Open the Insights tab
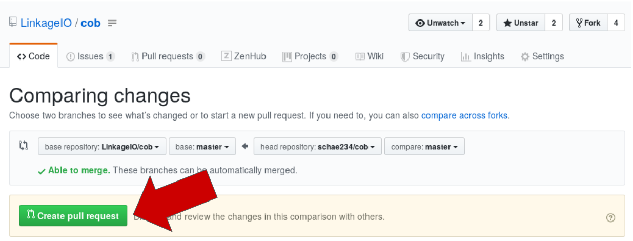 [x=482, y=56]
